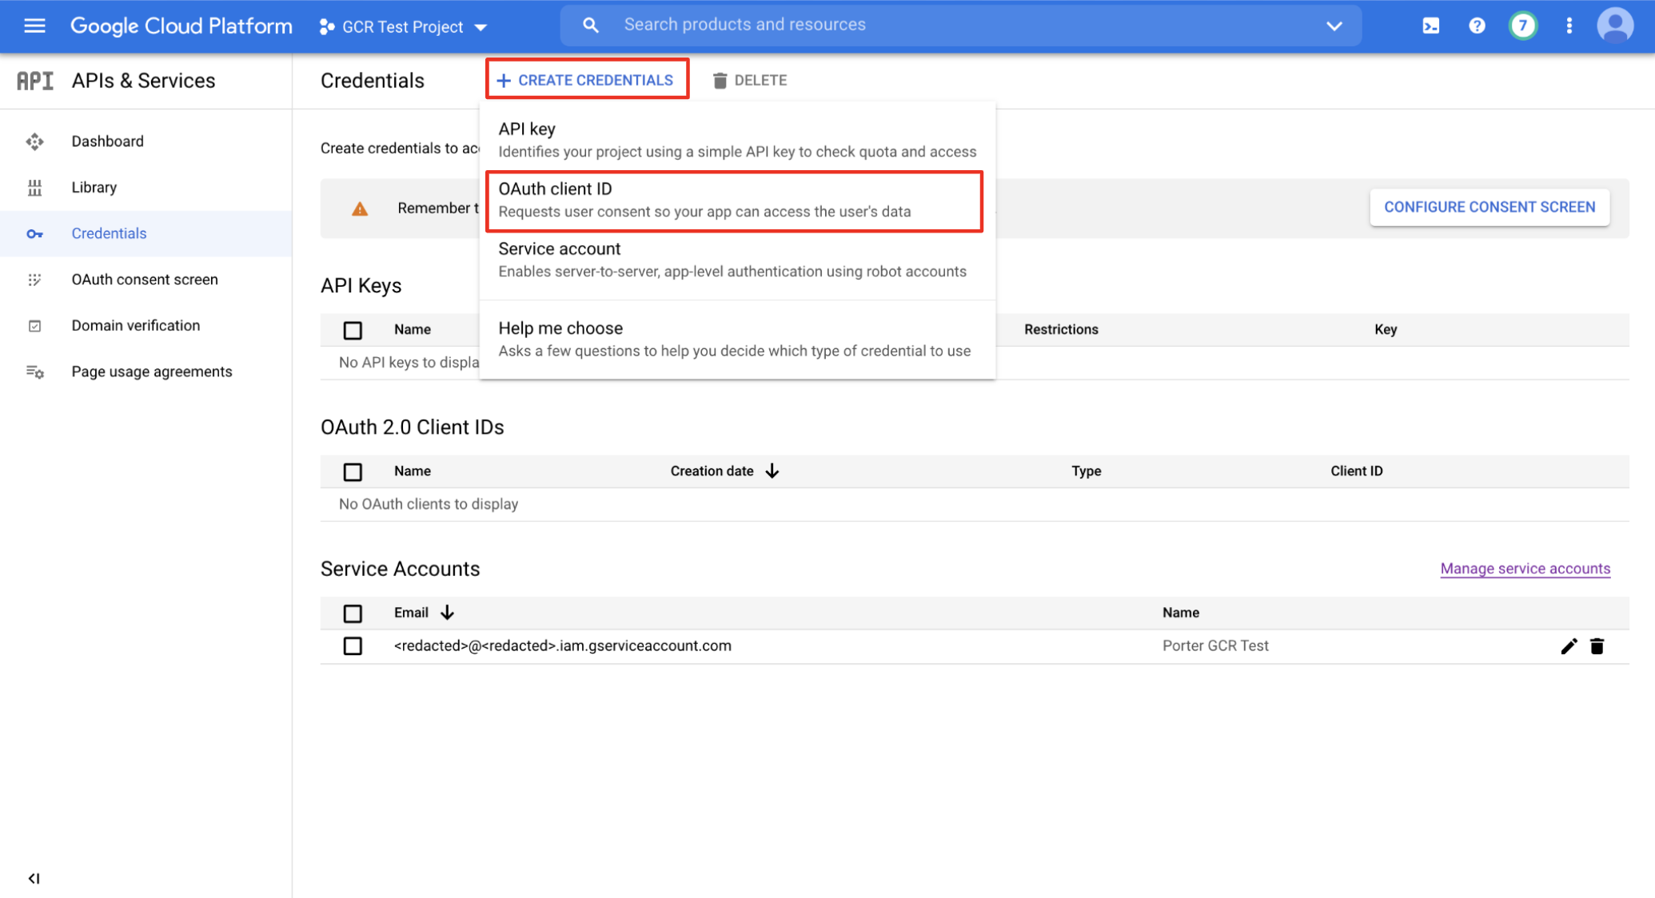The height and width of the screenshot is (898, 1655).
Task: Click CONFIGURE CONSENT SCREEN button
Action: point(1489,207)
